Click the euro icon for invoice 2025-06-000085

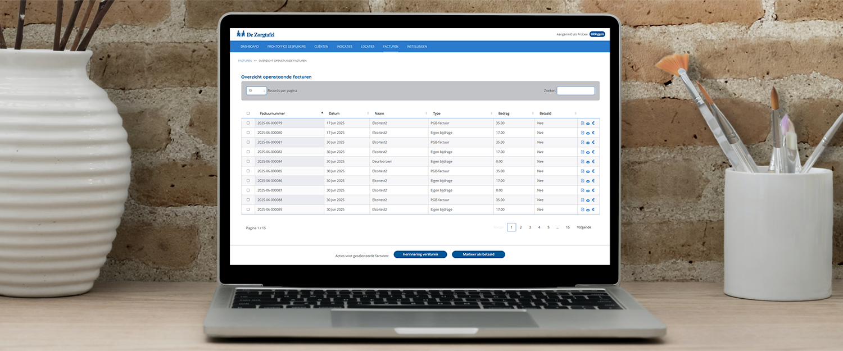click(593, 171)
